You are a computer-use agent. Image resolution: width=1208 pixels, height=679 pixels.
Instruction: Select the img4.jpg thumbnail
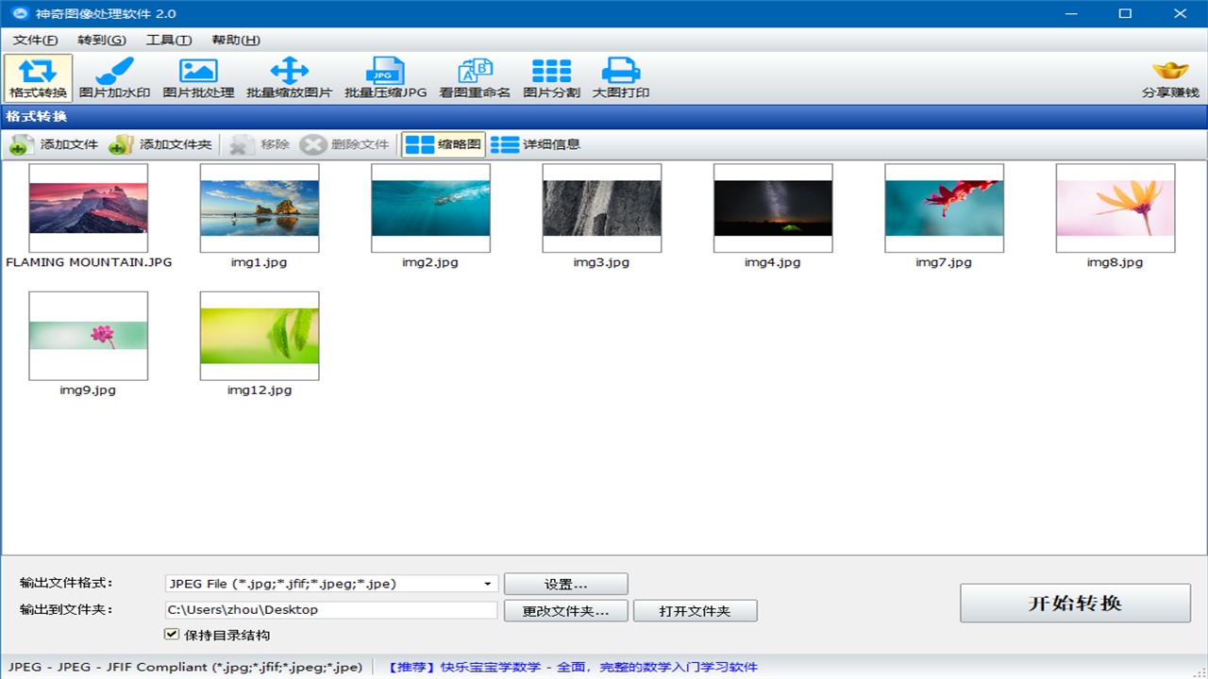(x=772, y=208)
